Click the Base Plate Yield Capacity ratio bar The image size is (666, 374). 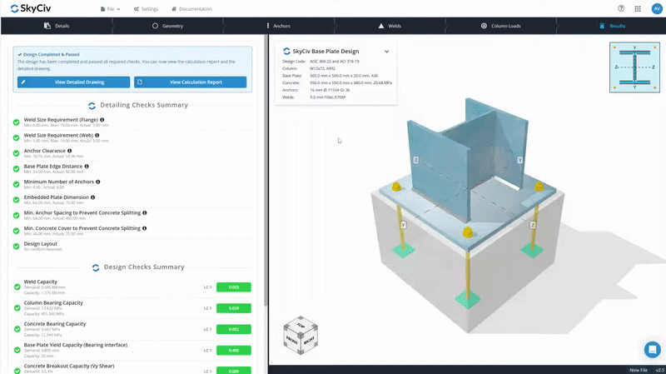pos(234,350)
